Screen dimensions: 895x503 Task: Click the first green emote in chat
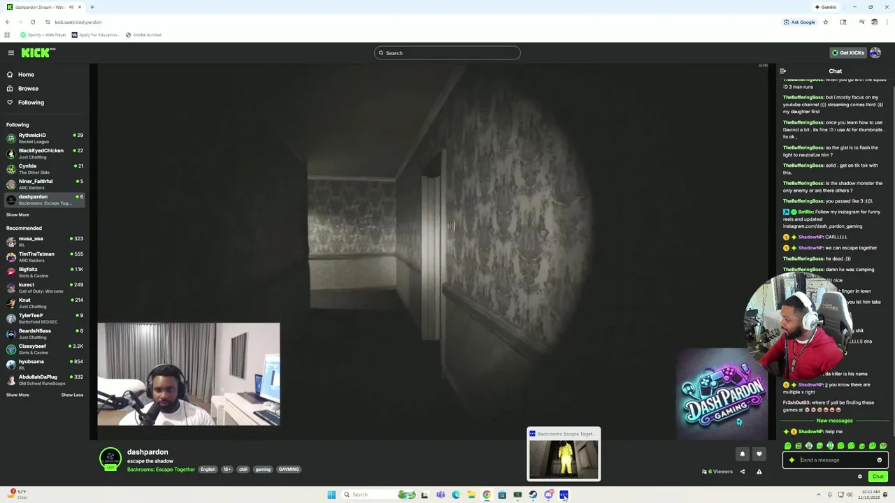tap(788, 446)
